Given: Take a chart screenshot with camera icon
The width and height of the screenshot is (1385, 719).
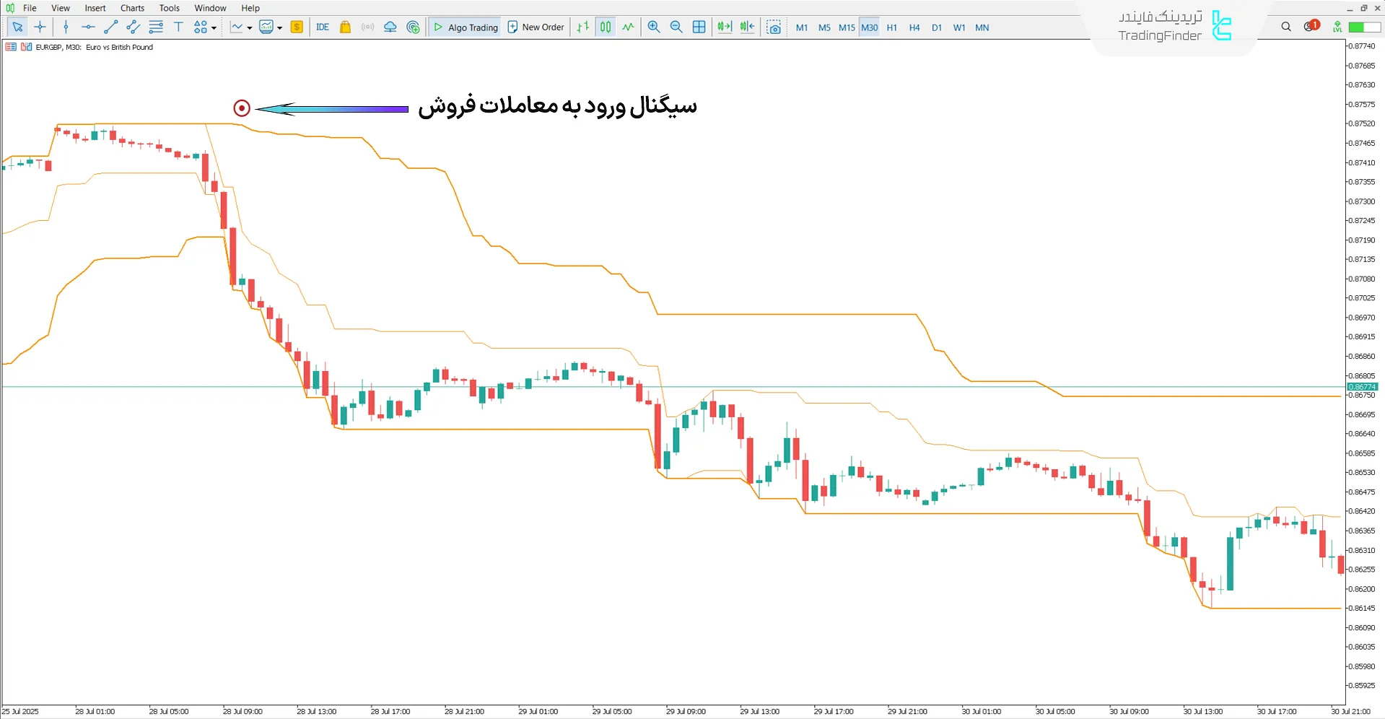Looking at the screenshot, I should click(774, 27).
